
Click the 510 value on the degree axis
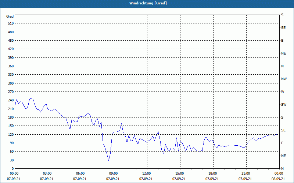click(11, 23)
